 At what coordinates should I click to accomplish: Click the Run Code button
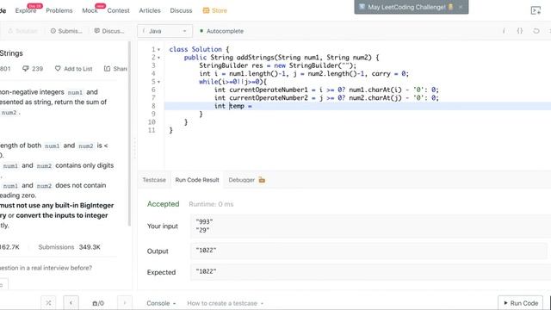pos(520,302)
